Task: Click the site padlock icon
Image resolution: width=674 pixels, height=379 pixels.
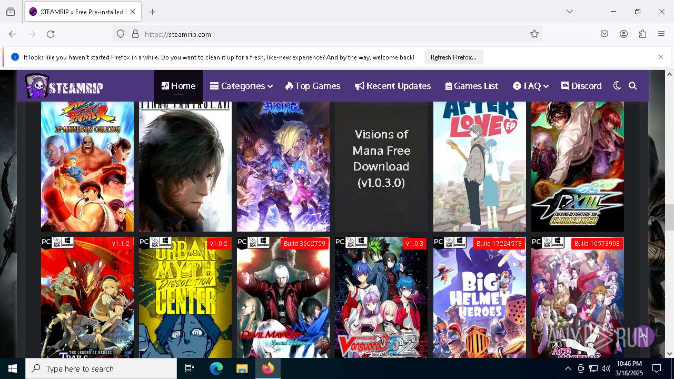Action: pos(135,34)
